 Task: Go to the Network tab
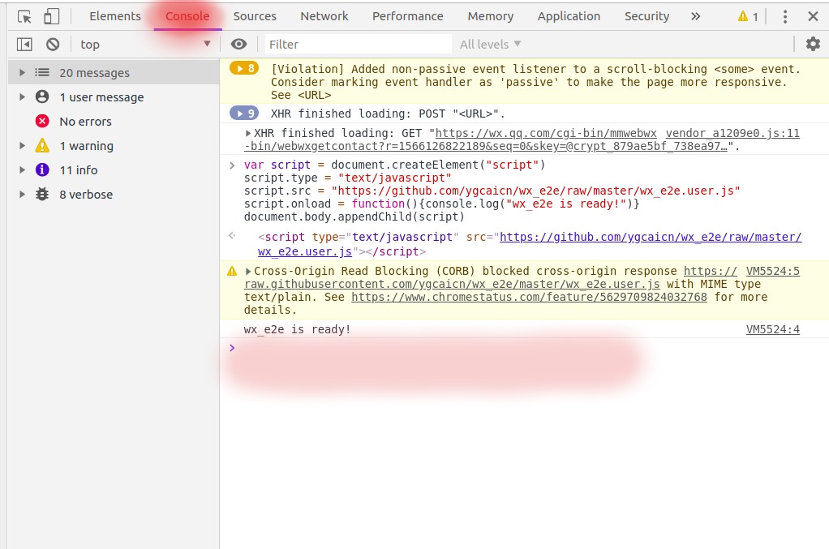pos(324,16)
